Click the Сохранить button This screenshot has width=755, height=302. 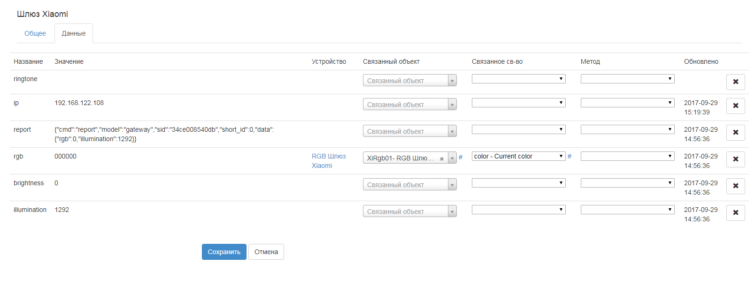coord(224,252)
